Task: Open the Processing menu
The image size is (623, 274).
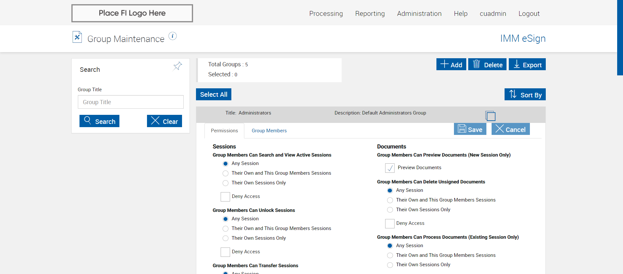Action: 326,14
